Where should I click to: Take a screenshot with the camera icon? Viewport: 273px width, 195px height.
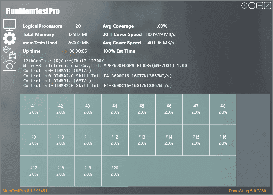[x=10, y=66]
